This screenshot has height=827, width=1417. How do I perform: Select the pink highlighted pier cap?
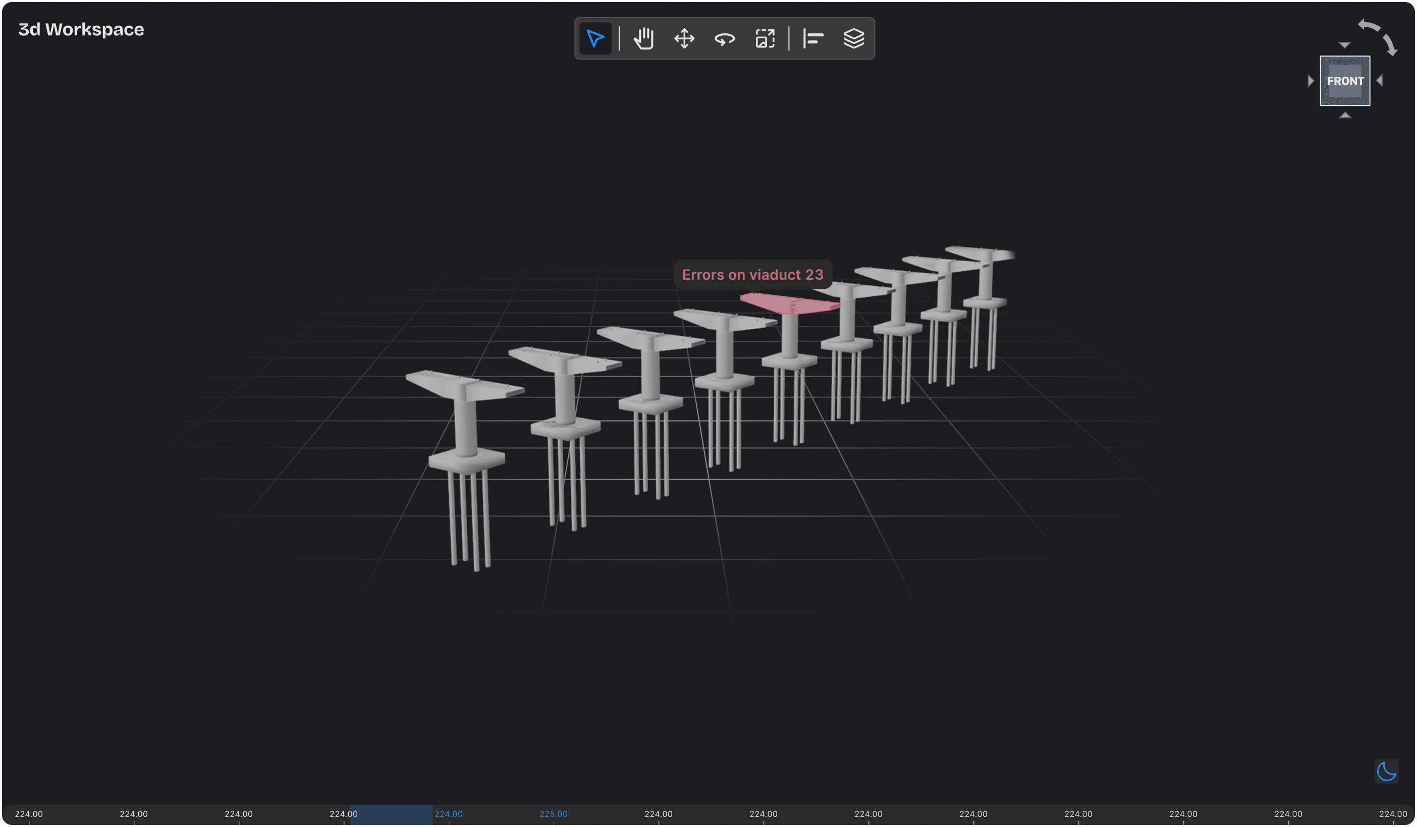click(787, 304)
